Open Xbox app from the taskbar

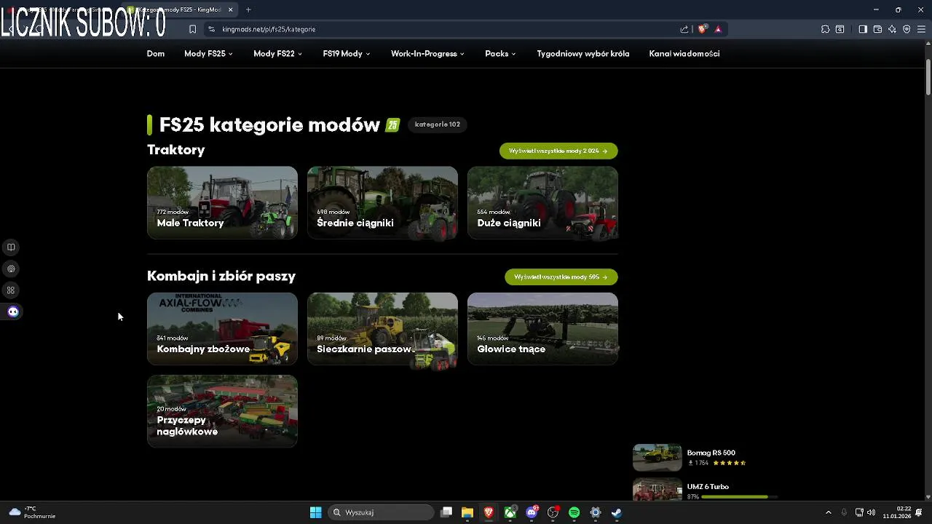click(x=510, y=512)
